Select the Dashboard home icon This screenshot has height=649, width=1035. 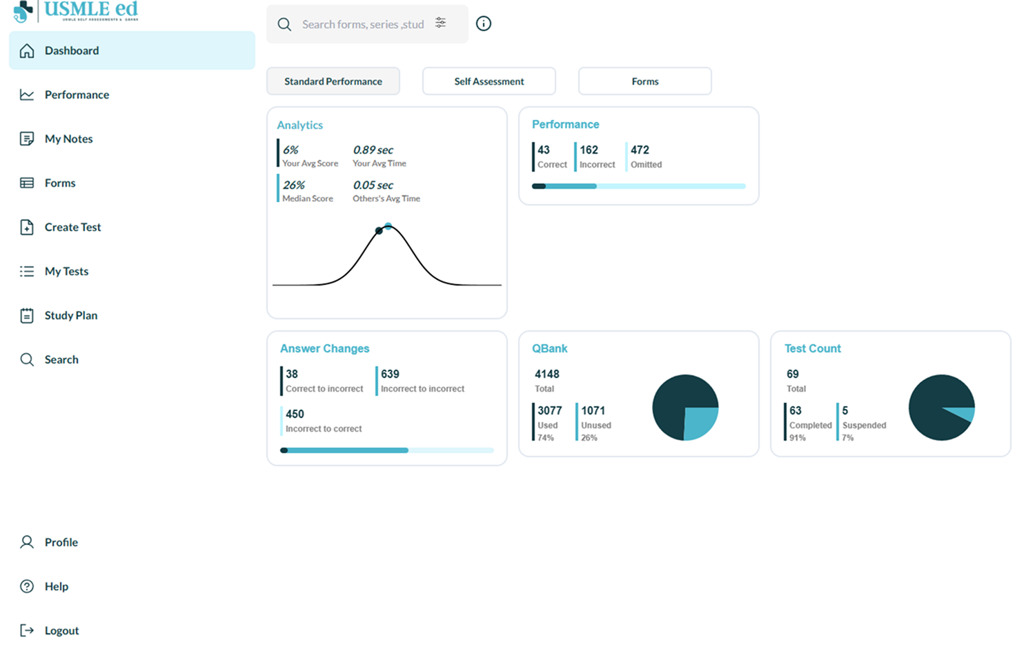click(26, 50)
